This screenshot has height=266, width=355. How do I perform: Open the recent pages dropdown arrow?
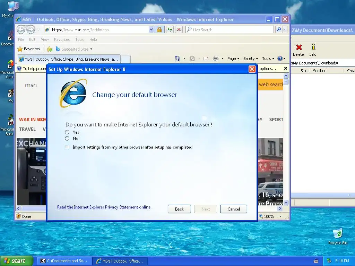click(38, 30)
